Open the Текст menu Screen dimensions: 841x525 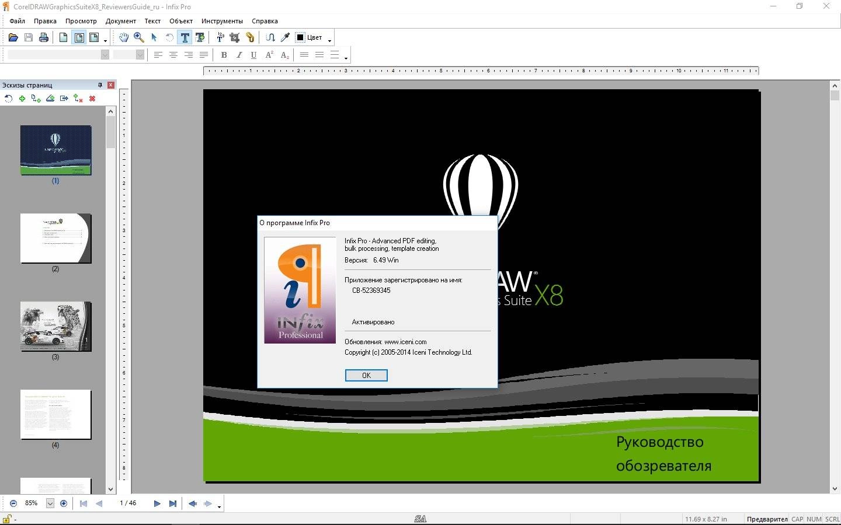152,21
